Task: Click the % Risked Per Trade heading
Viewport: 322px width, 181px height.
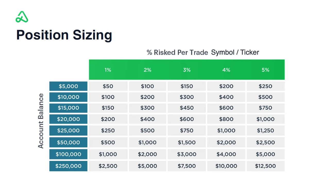Action: tap(177, 53)
